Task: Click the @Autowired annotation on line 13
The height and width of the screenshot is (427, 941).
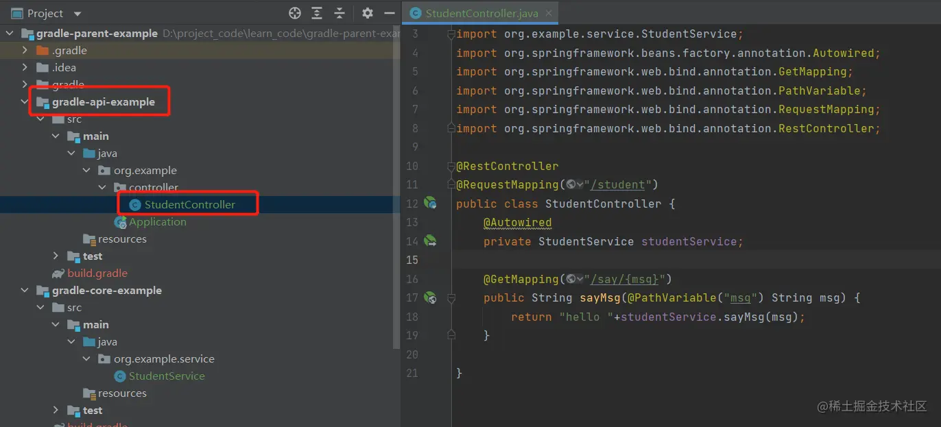Action: pos(517,223)
